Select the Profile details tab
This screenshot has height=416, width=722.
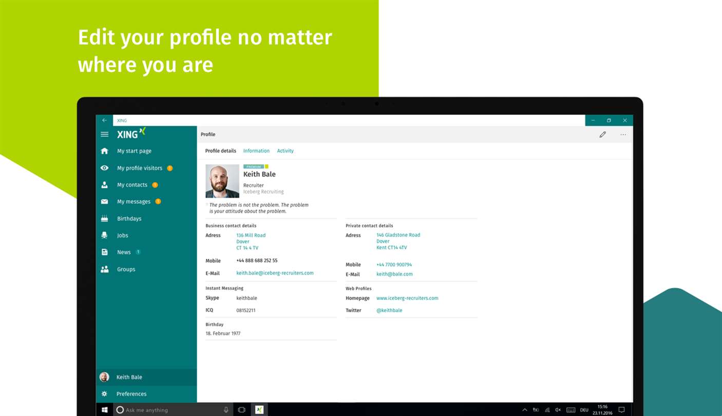[x=221, y=151]
